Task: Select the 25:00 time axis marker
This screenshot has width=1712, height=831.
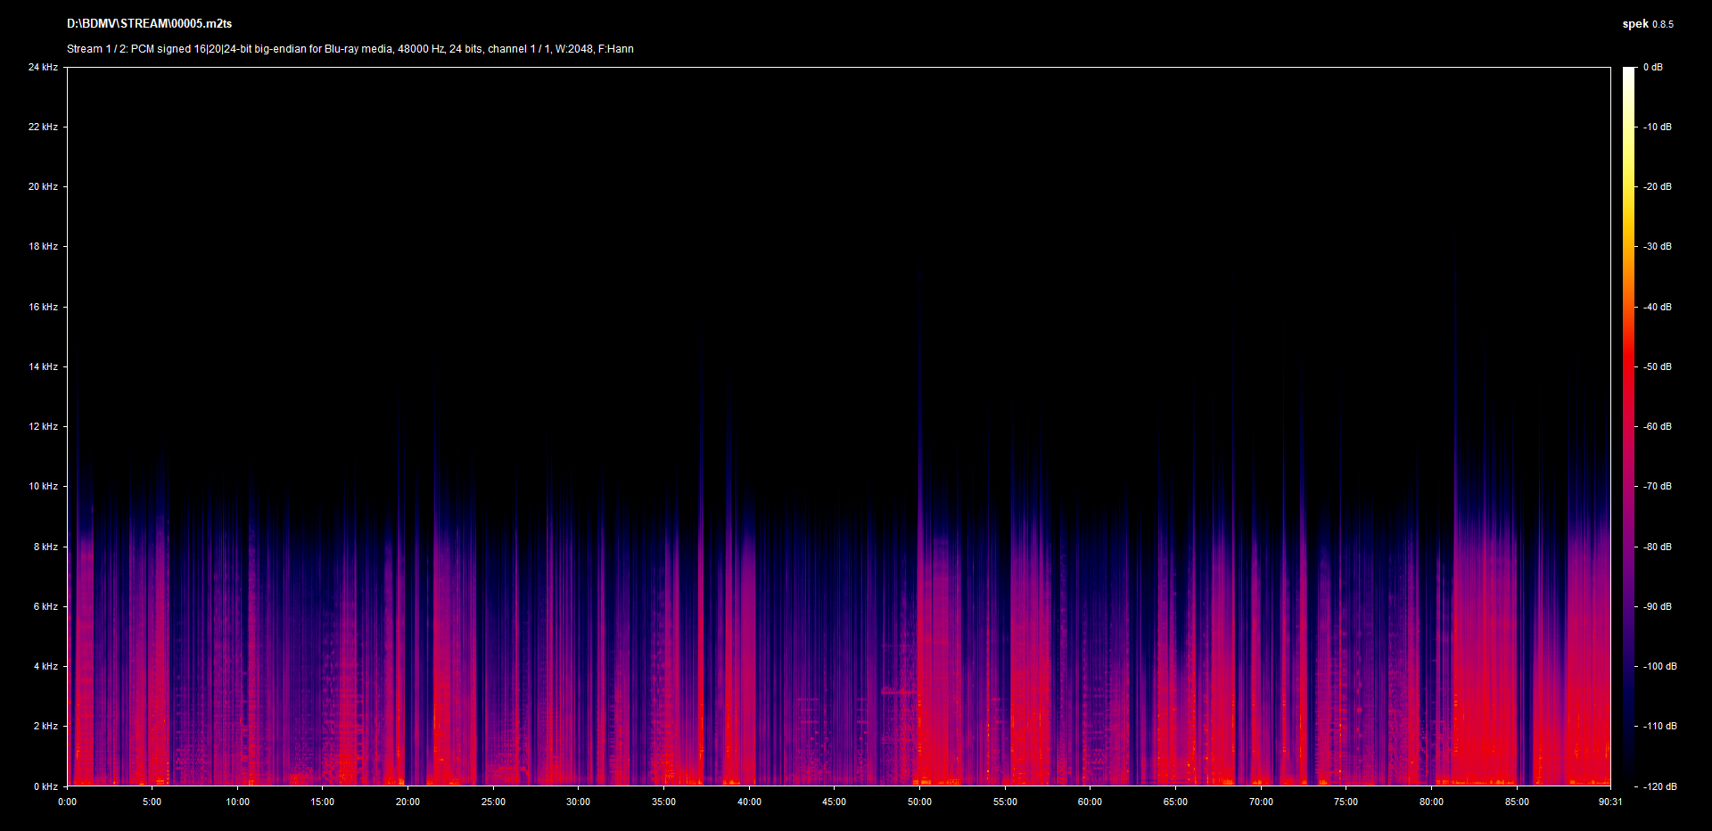Action: pyautogui.click(x=493, y=802)
